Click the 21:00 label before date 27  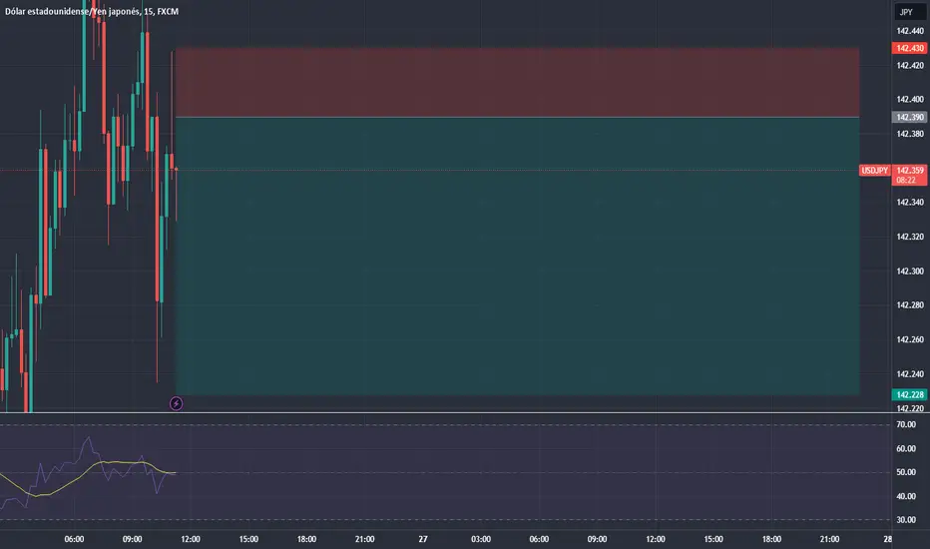point(365,539)
